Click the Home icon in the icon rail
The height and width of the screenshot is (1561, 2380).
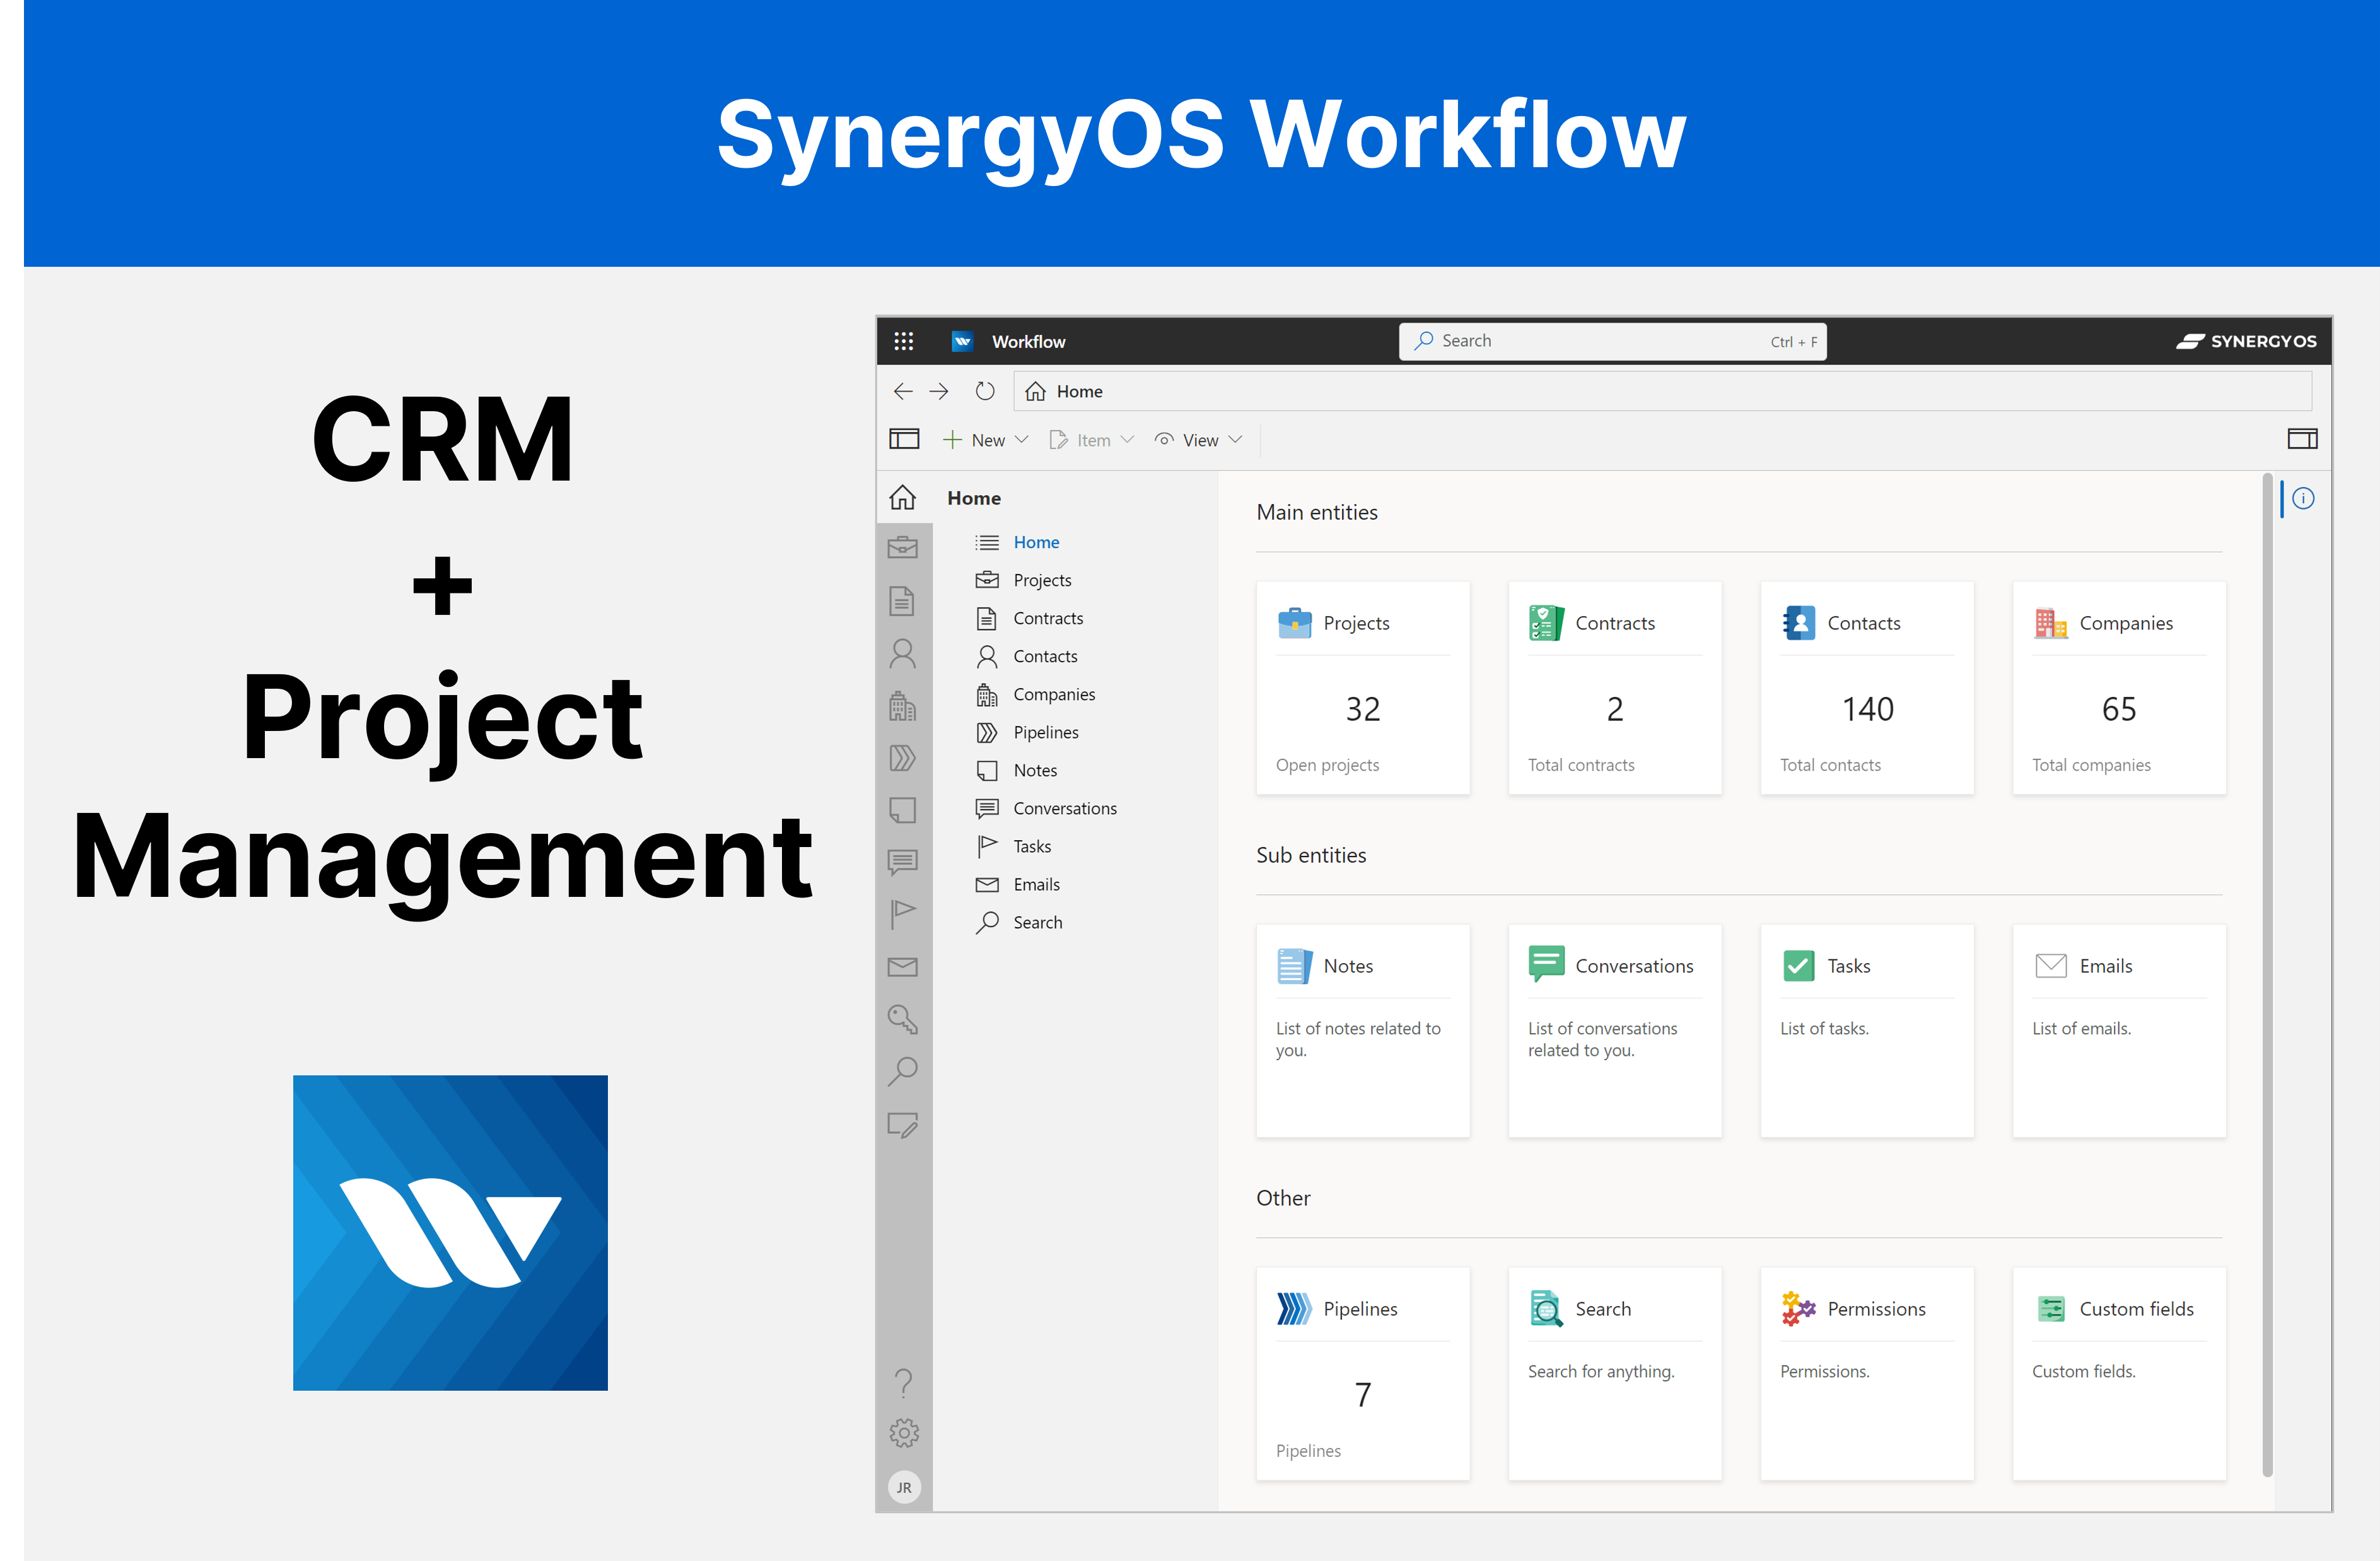pyautogui.click(x=903, y=497)
